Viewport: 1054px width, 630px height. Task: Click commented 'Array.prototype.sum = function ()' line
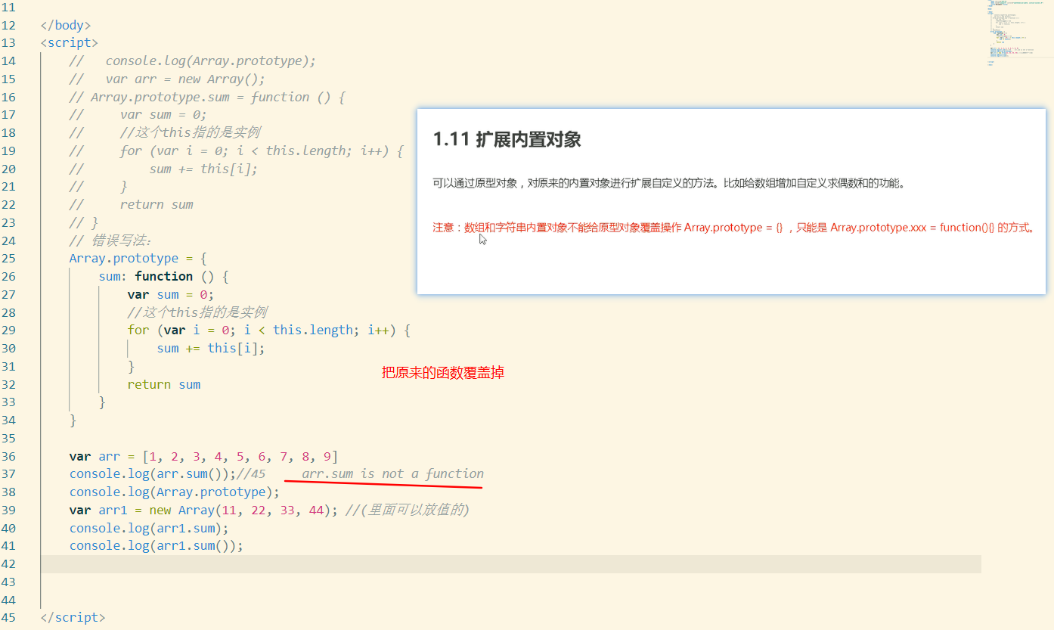(x=207, y=97)
